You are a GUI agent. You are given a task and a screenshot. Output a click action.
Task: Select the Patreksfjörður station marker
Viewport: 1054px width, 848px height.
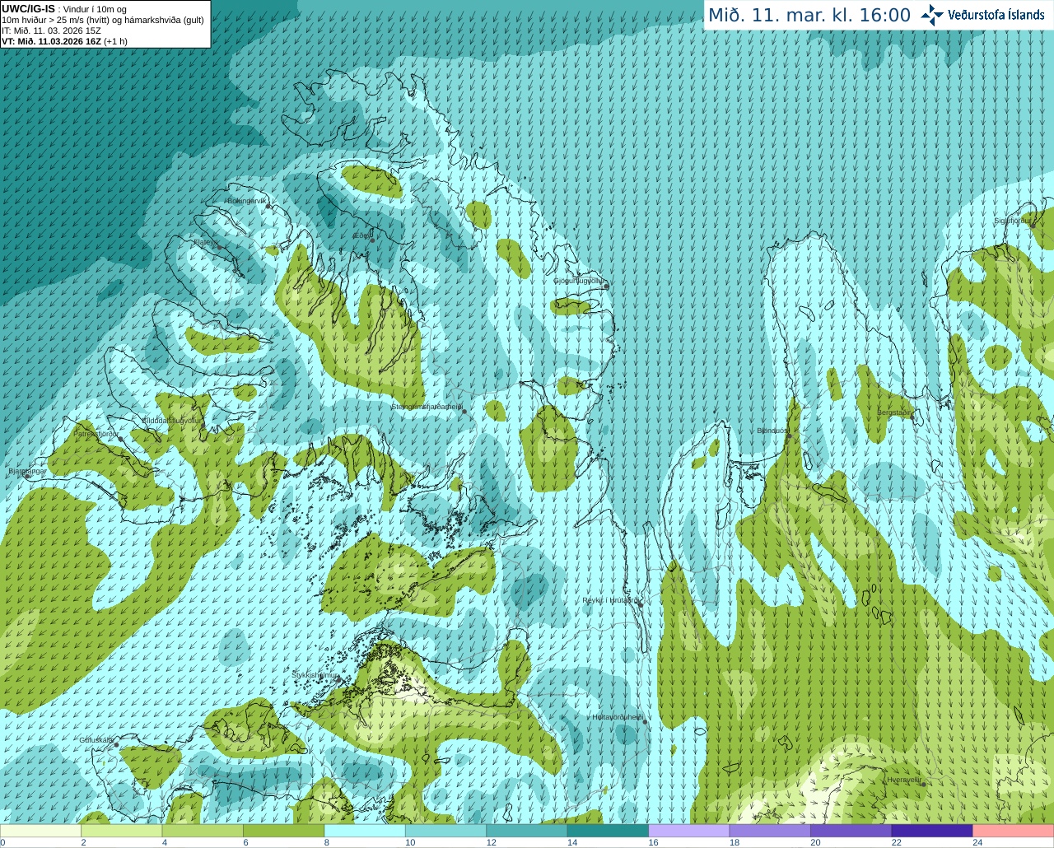pos(121,439)
